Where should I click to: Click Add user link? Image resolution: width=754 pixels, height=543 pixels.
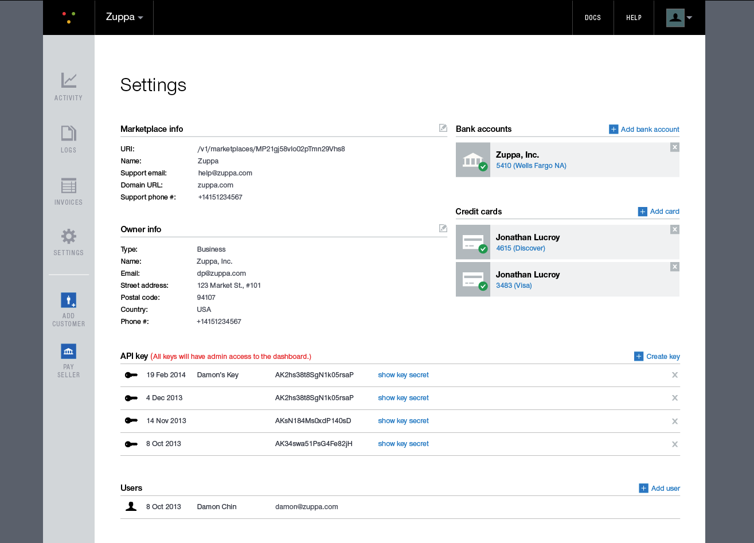click(x=659, y=489)
